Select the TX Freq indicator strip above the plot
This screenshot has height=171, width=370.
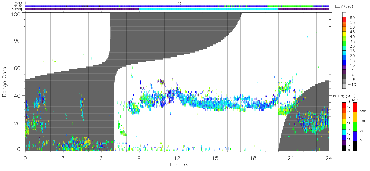(177, 9)
